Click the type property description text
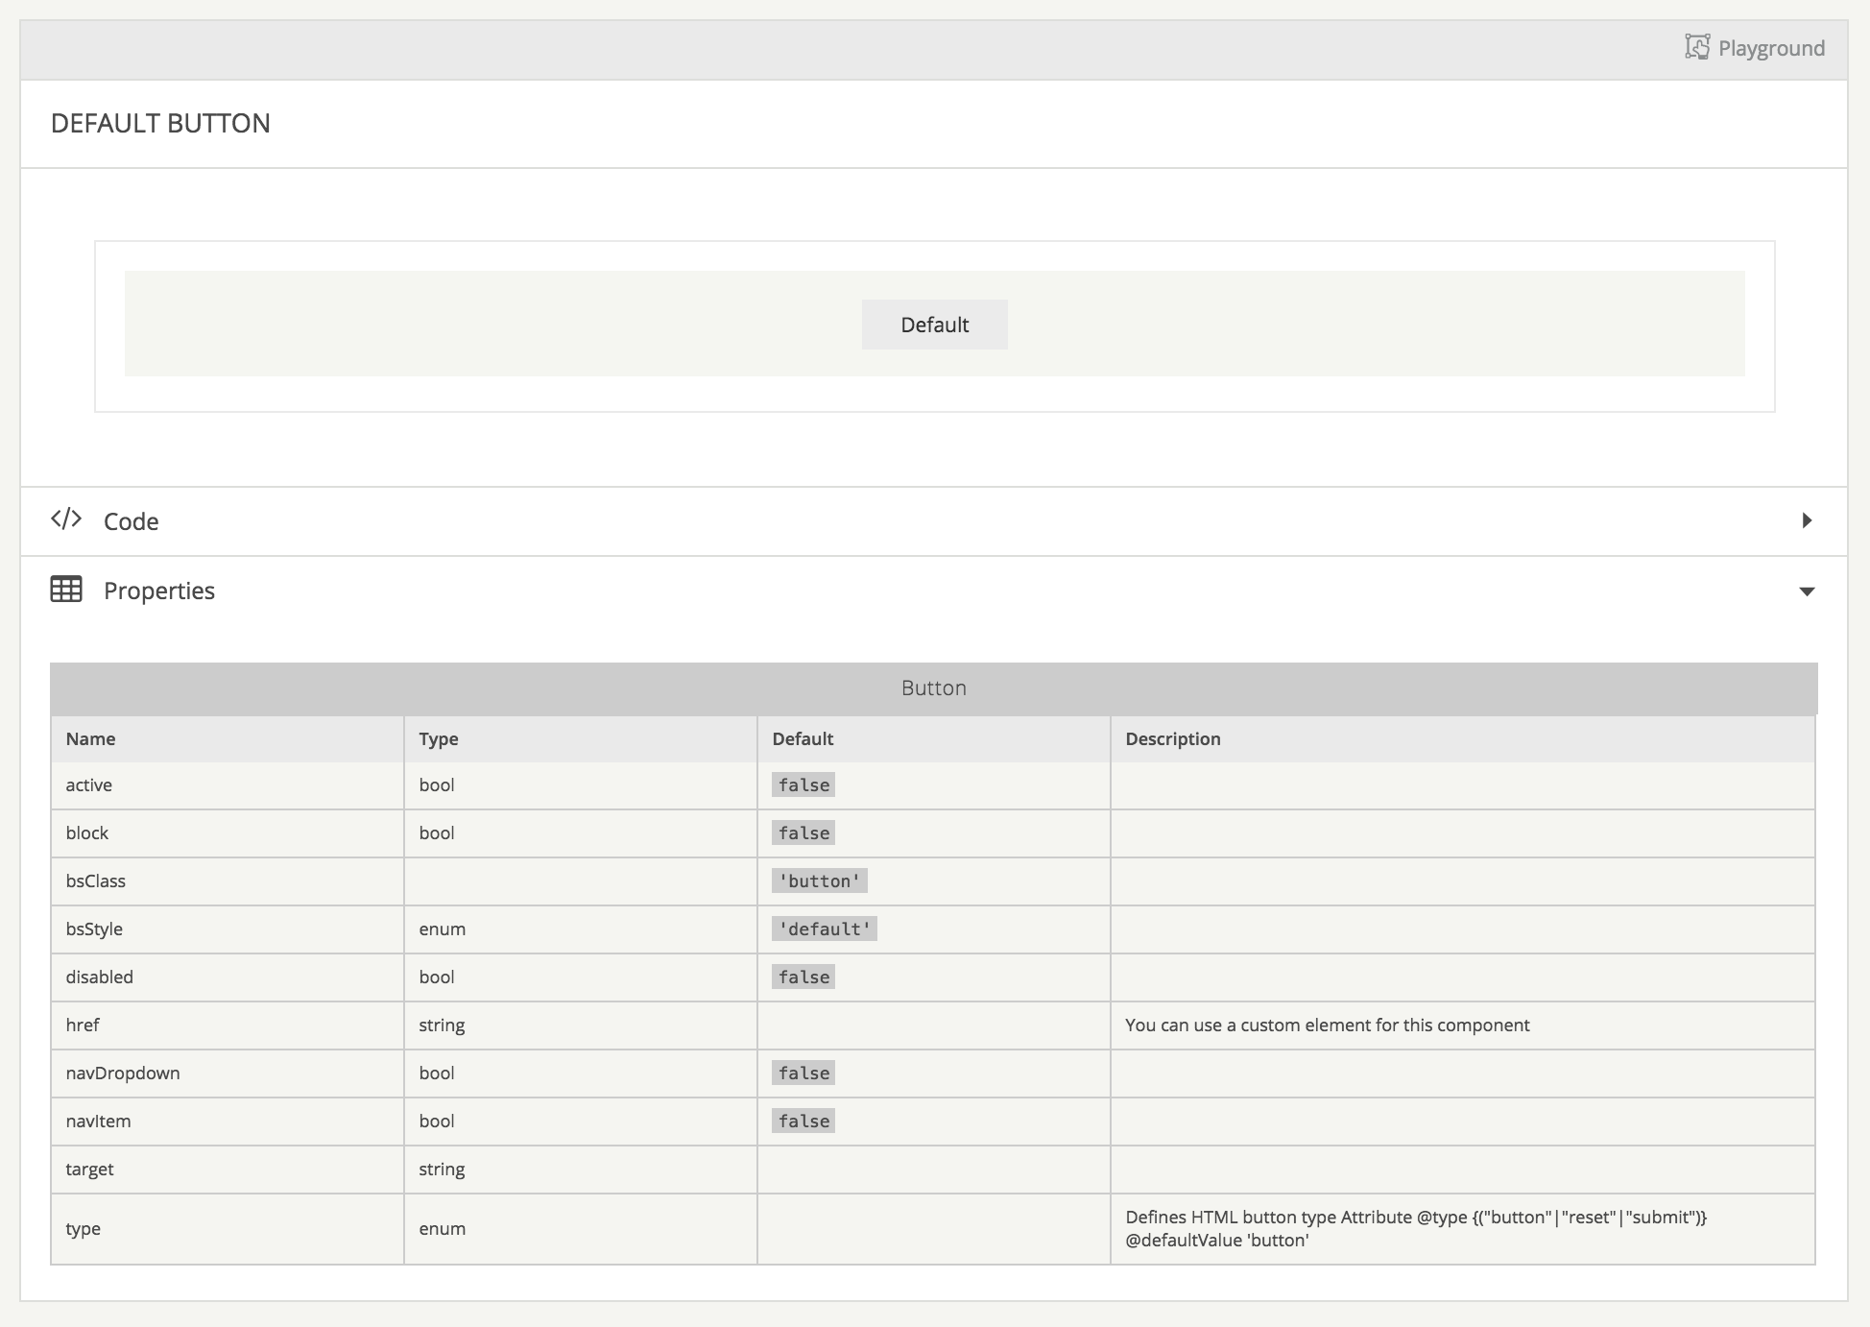The width and height of the screenshot is (1870, 1327). (1415, 1229)
